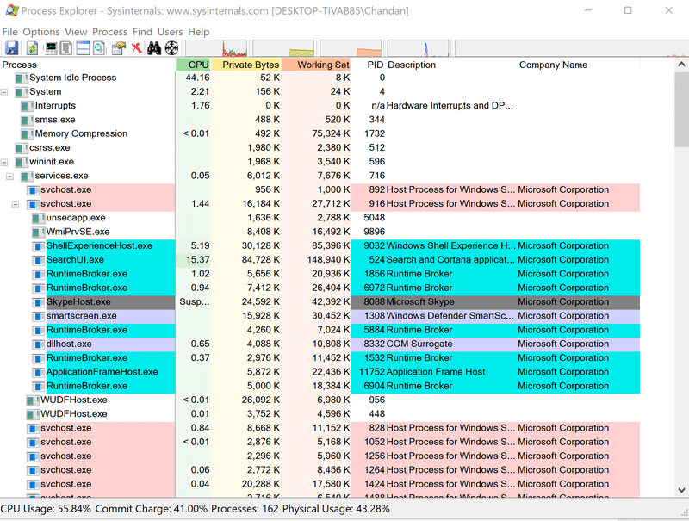689x521 pixels.
Task: Click the dllhost.exe process icon
Action: 39,344
